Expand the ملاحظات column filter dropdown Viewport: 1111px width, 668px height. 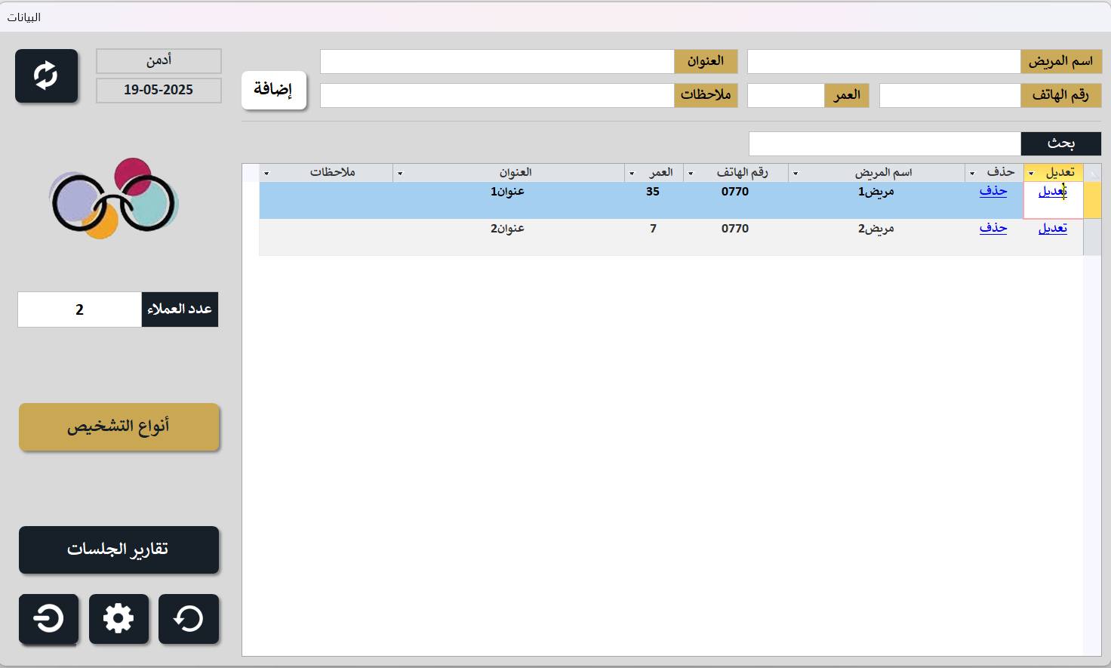tap(266, 174)
